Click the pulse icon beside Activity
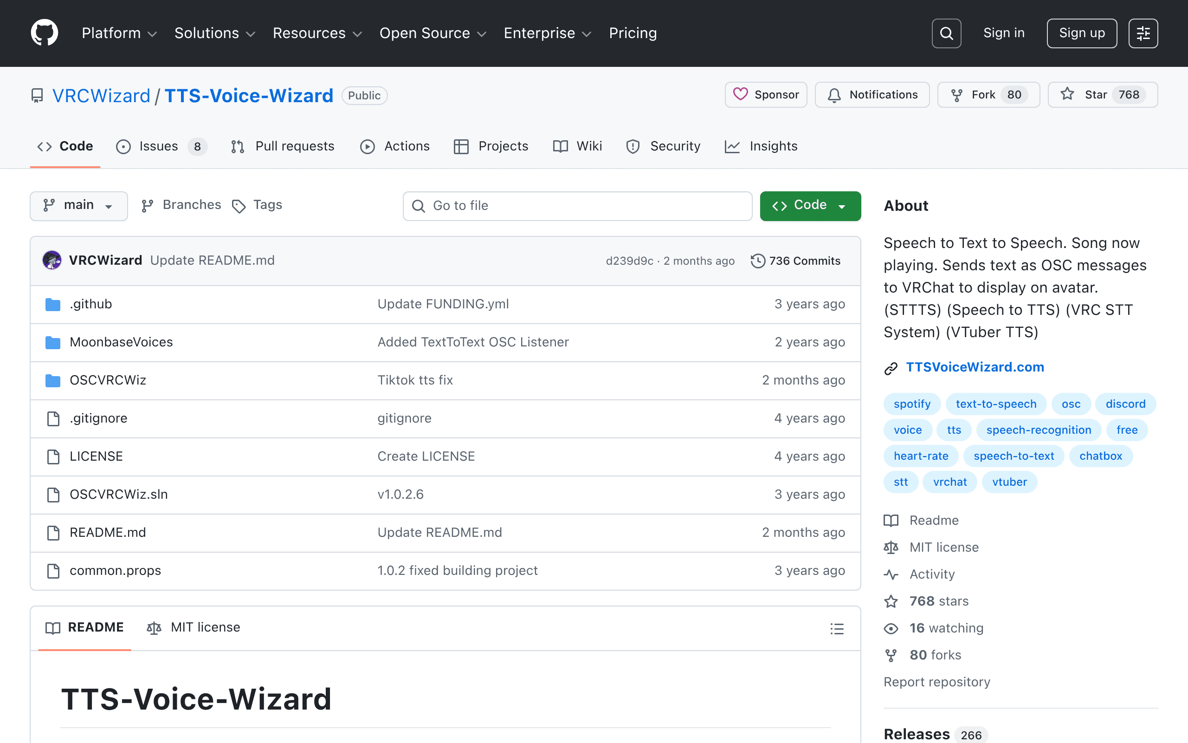The height and width of the screenshot is (743, 1188). [x=891, y=574]
